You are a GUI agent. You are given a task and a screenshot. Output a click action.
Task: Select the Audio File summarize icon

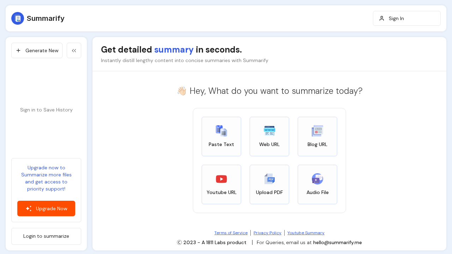317,179
